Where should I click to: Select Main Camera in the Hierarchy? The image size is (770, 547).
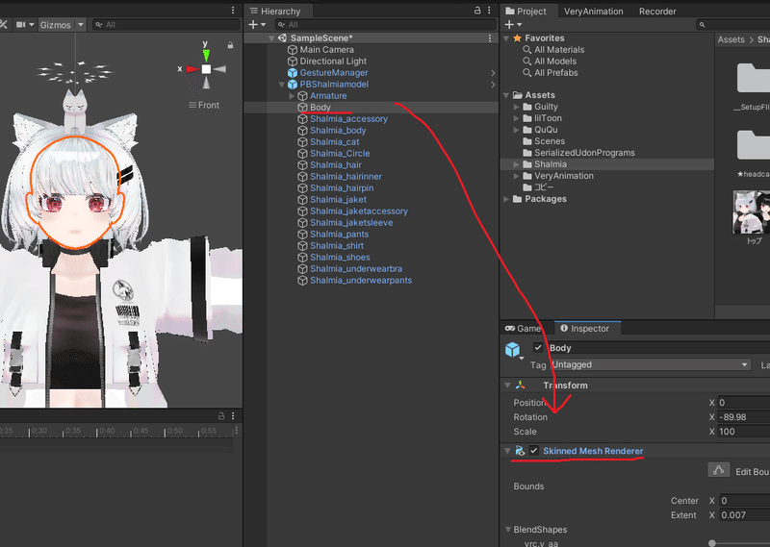click(x=326, y=50)
